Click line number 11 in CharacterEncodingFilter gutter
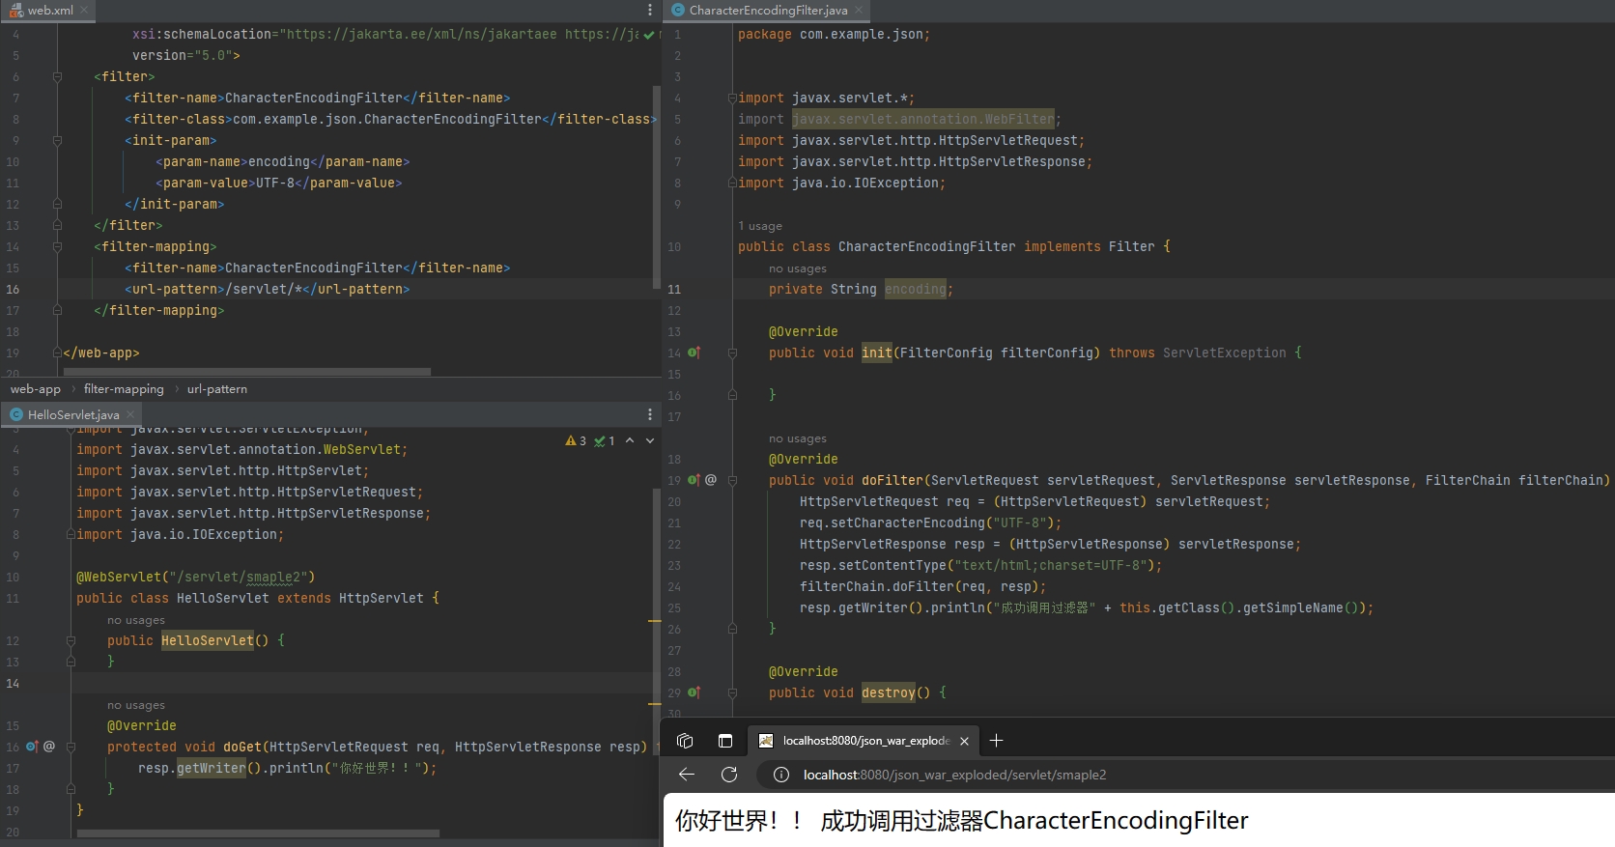 tap(674, 289)
